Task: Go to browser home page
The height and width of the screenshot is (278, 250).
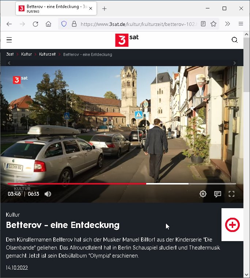Action: point(48,24)
